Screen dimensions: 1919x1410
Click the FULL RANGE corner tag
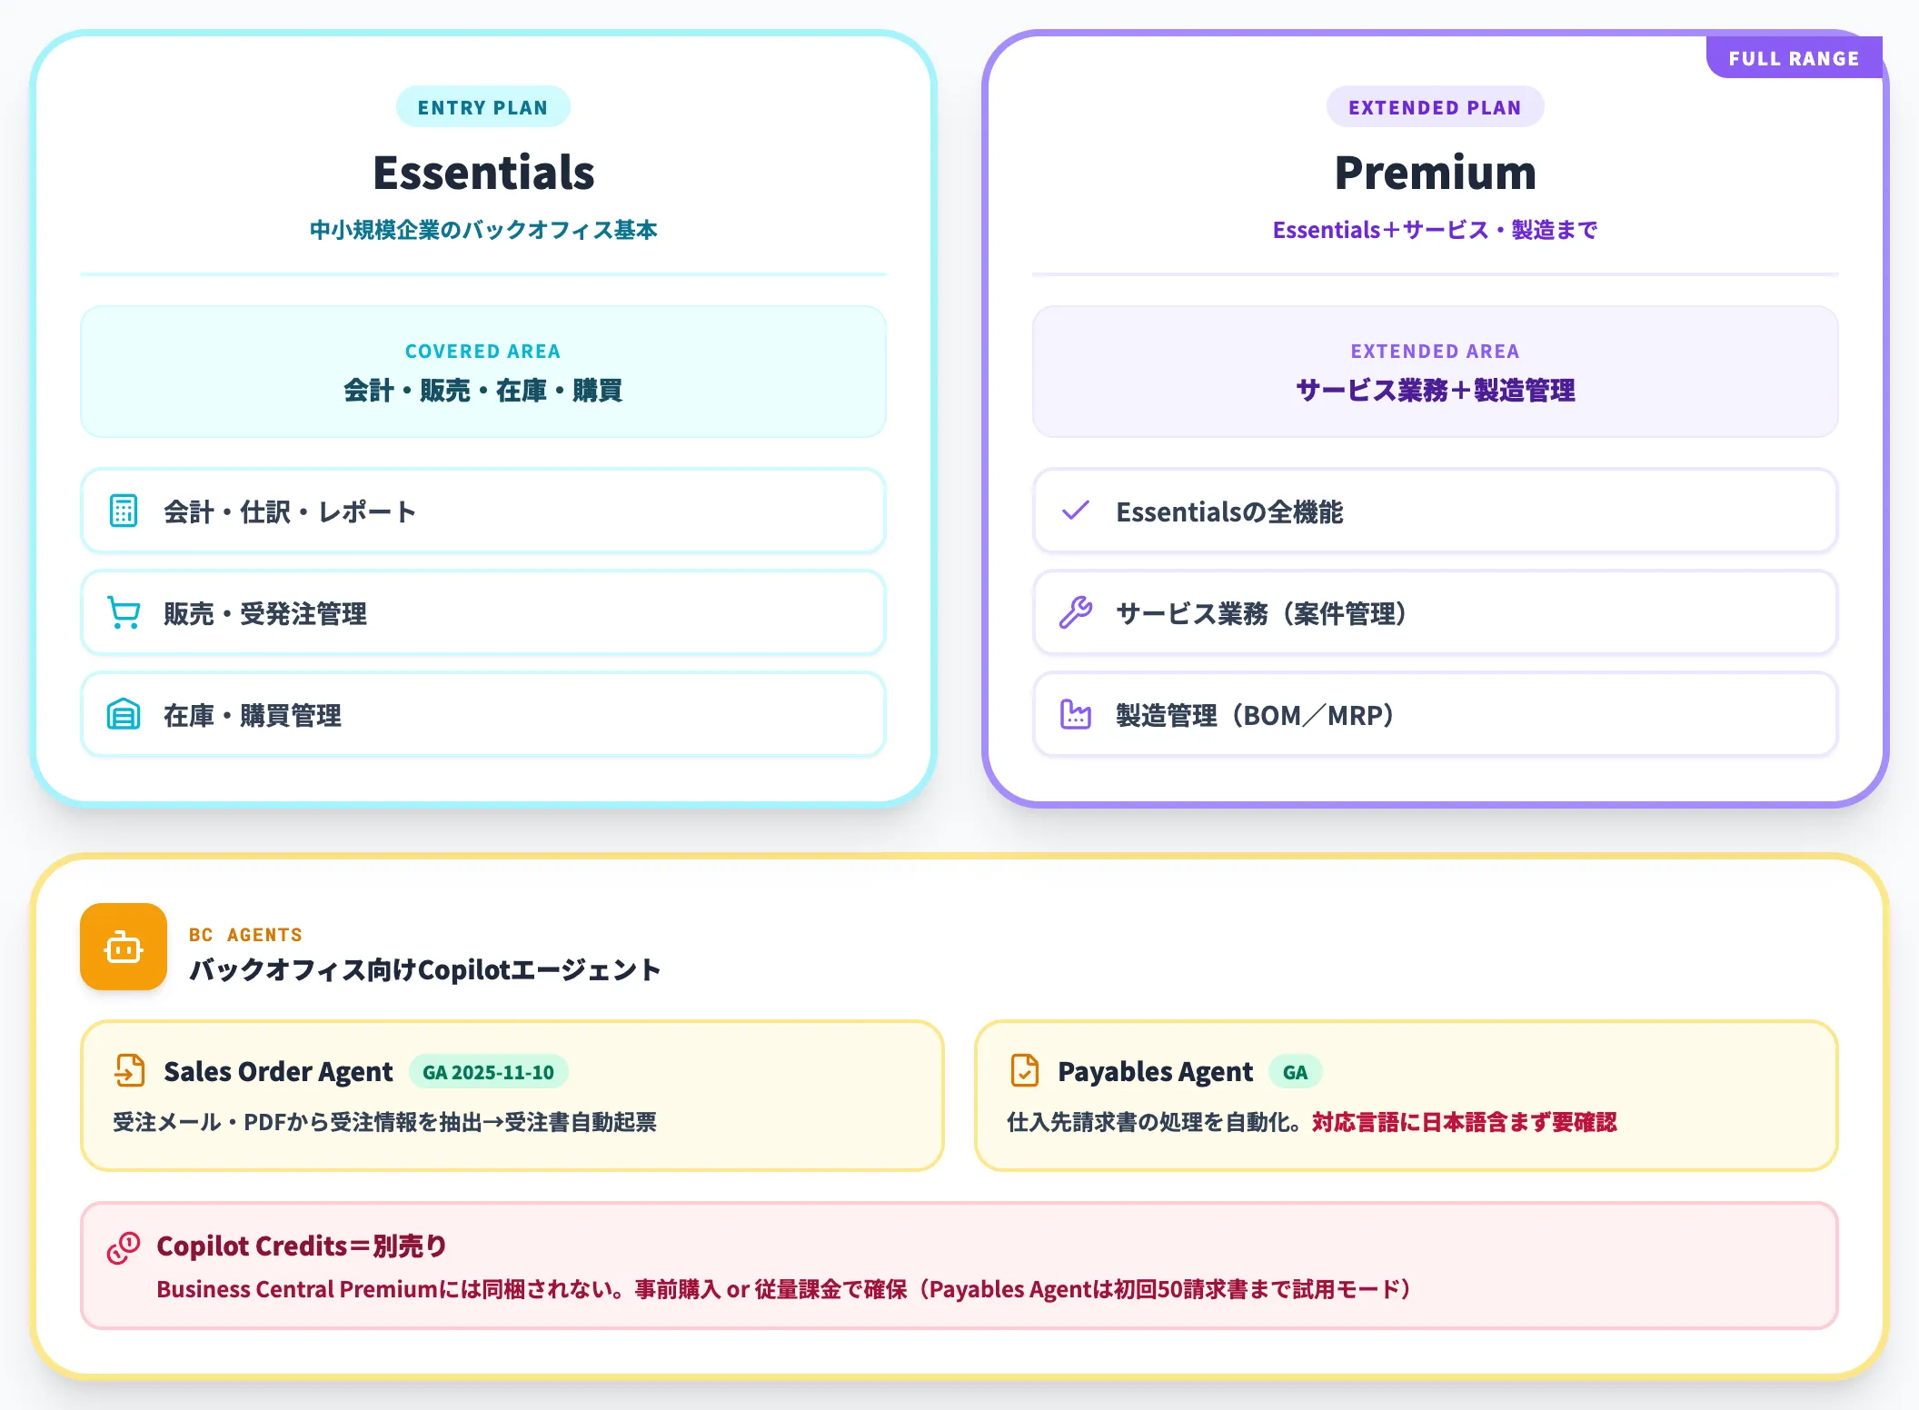click(1795, 58)
